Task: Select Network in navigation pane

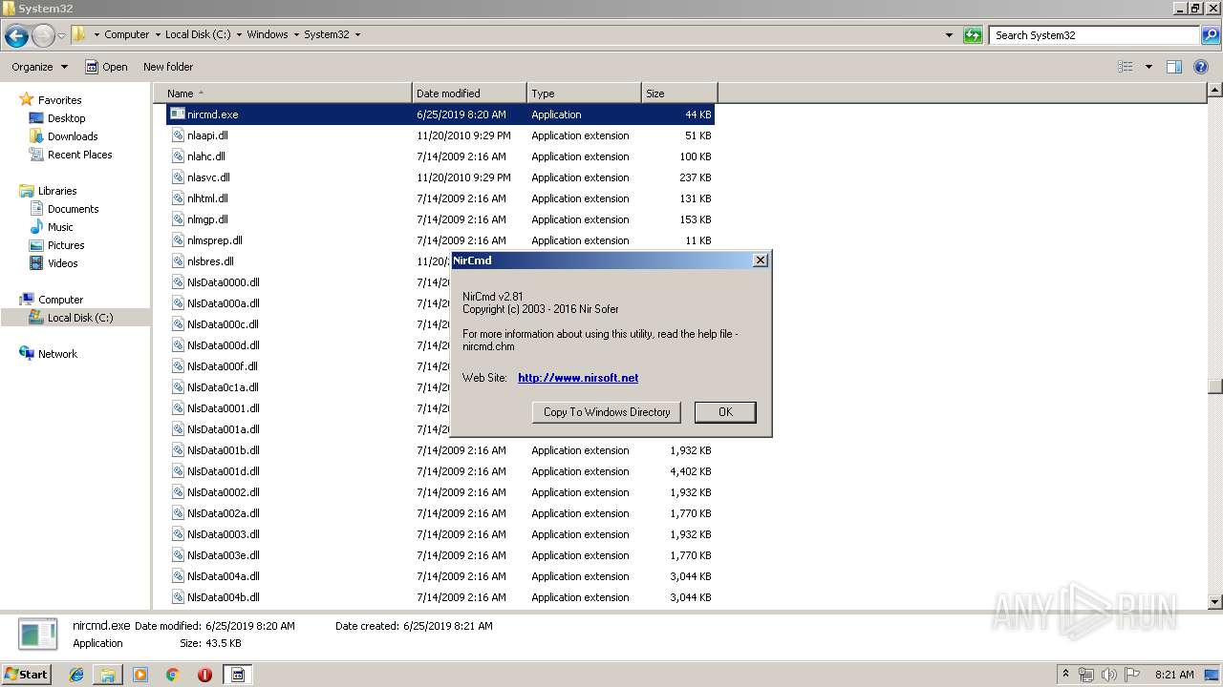Action: 57,354
